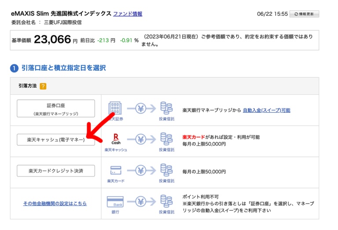
Task: Click the yen circle icon in 銀行 row
Action: click(141, 202)
